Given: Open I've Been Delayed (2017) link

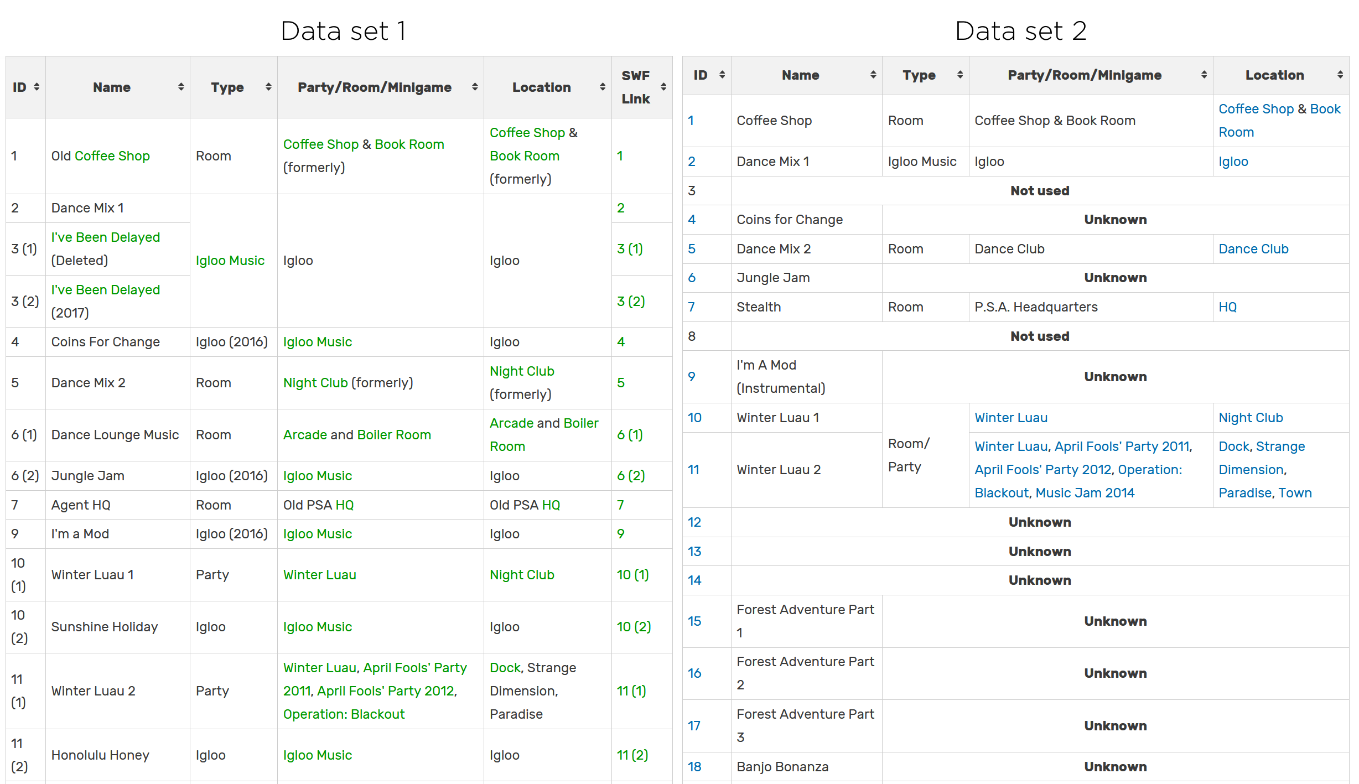Looking at the screenshot, I should (106, 290).
